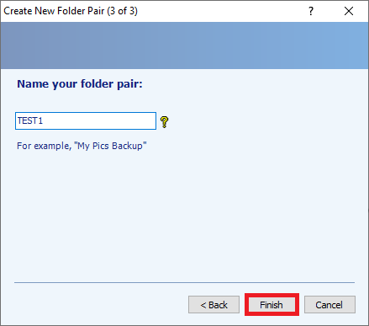Focus the folder pair name text field
The image size is (369, 326).
tap(86, 121)
